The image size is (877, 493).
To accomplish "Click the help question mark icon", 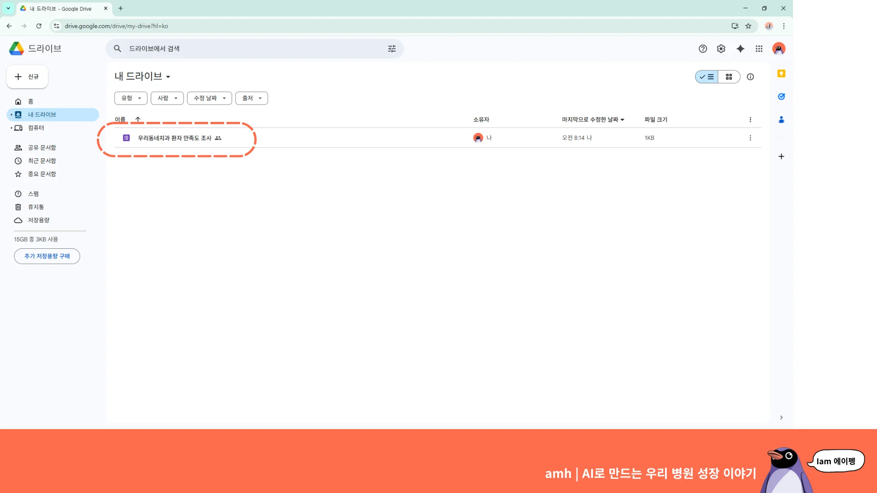I will coord(703,49).
